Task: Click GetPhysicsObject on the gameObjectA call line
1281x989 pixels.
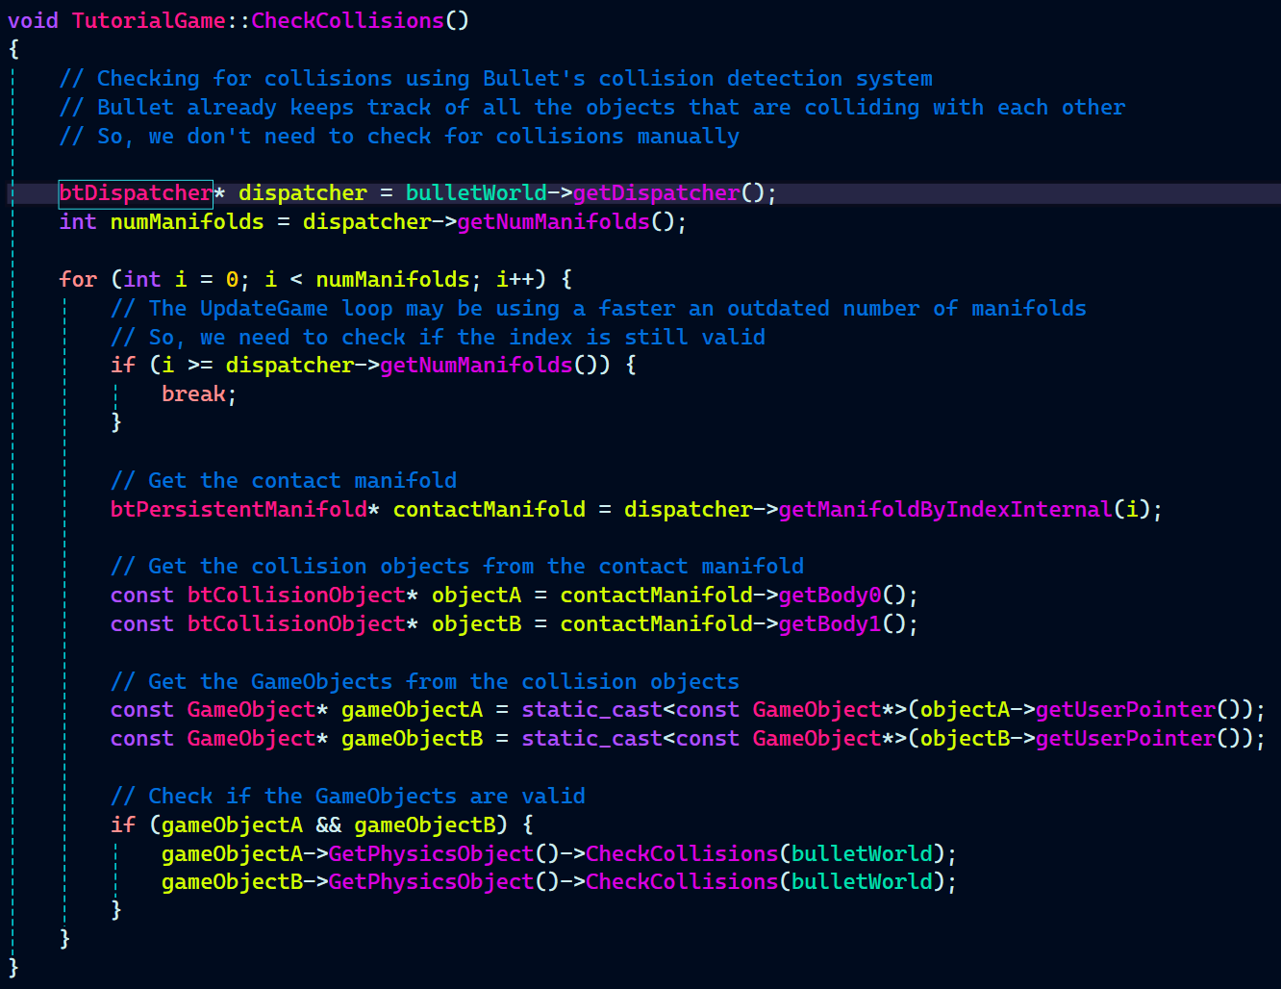Action: pyautogui.click(x=431, y=854)
